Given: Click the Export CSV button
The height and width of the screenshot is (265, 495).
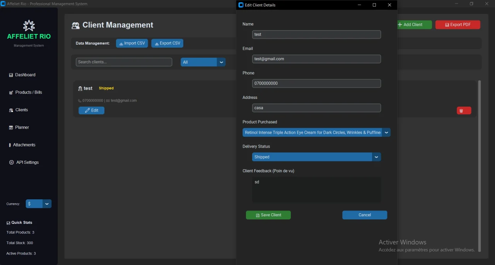Looking at the screenshot, I should pyautogui.click(x=167, y=43).
